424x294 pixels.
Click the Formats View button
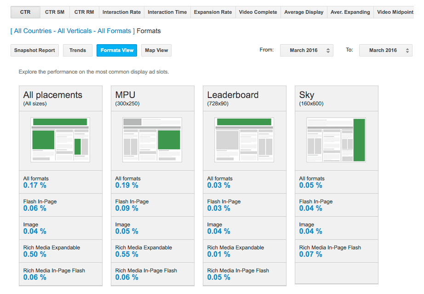pos(117,51)
